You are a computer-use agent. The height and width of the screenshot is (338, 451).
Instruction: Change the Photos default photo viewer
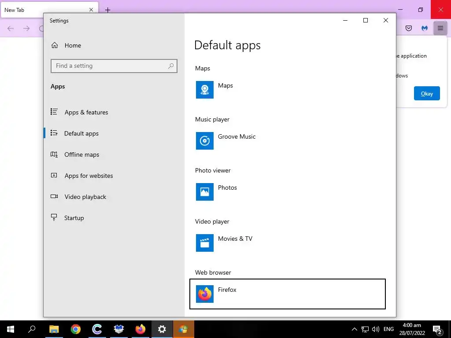pyautogui.click(x=287, y=192)
